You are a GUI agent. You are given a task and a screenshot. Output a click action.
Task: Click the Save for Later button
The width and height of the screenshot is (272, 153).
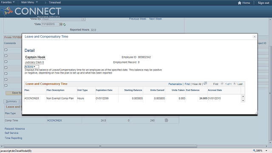pyautogui.click(x=14, y=93)
